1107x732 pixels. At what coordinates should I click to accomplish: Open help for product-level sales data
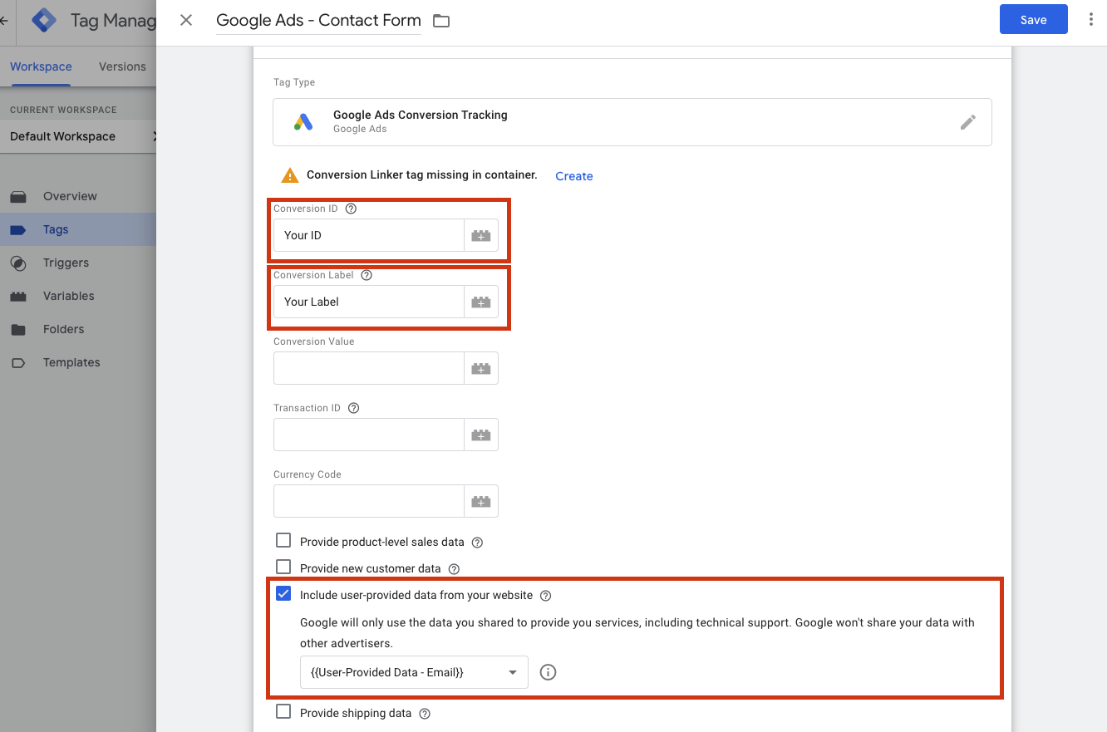pos(477,543)
